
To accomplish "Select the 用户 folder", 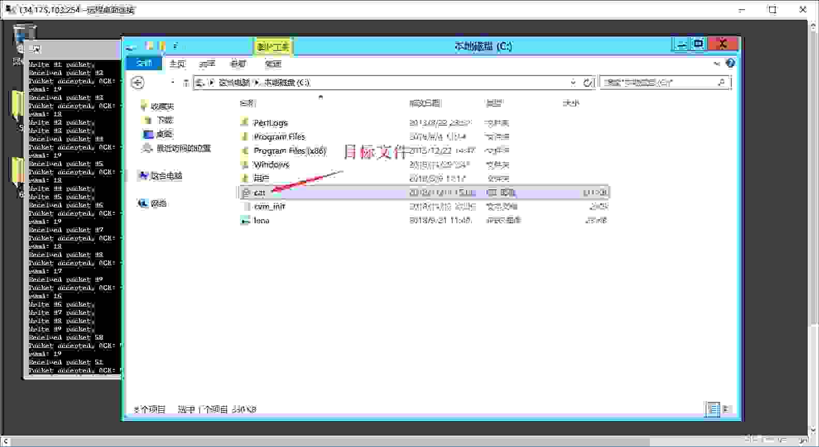I will point(261,179).
